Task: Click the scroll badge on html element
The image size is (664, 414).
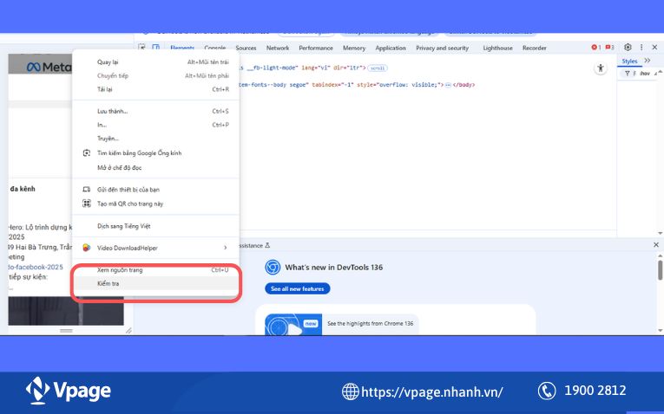Action: point(378,68)
